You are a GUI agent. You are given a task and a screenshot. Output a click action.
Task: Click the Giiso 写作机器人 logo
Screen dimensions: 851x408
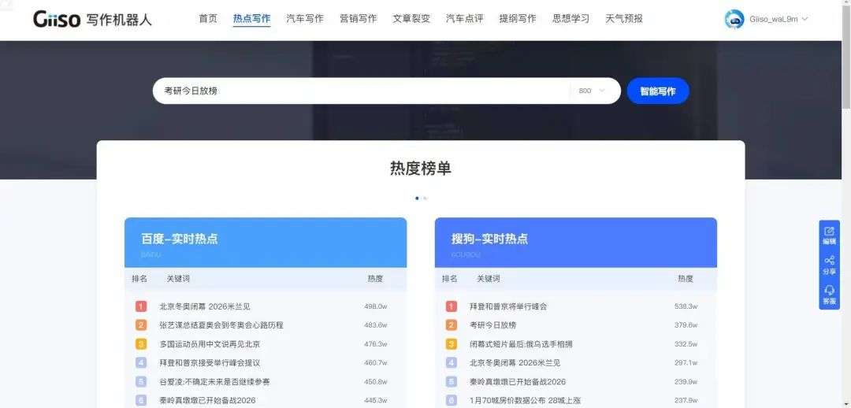92,19
